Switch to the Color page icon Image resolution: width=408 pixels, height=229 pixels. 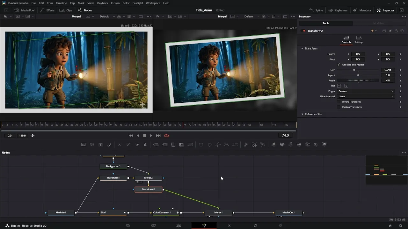[229, 226]
